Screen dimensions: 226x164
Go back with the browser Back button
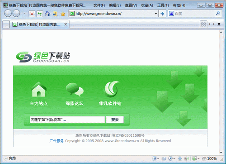point(8,14)
